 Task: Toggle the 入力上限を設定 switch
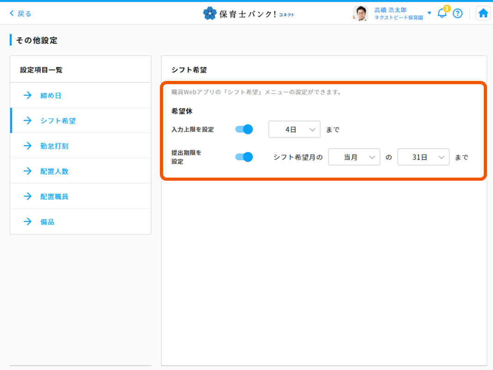click(x=244, y=129)
